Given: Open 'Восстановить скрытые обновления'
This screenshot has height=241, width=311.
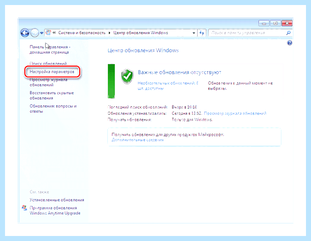Looking at the screenshot, I should [x=52, y=95].
